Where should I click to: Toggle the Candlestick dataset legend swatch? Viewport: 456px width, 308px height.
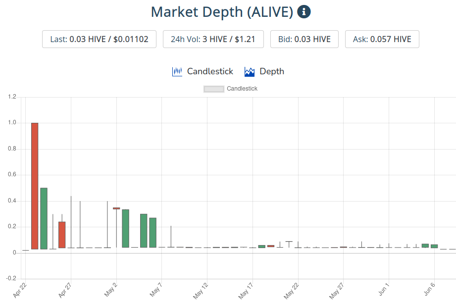click(x=214, y=89)
